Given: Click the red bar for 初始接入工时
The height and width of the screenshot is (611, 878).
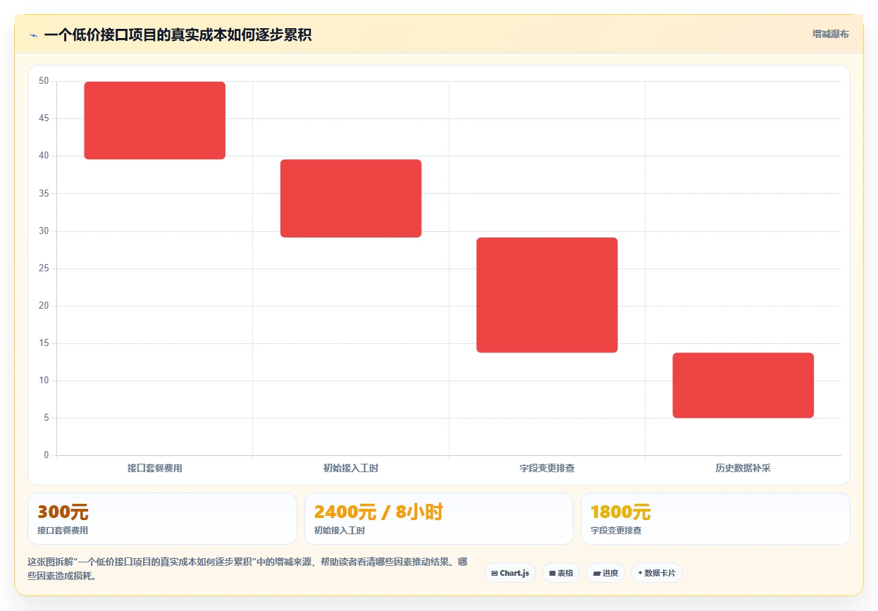Looking at the screenshot, I should 351,198.
